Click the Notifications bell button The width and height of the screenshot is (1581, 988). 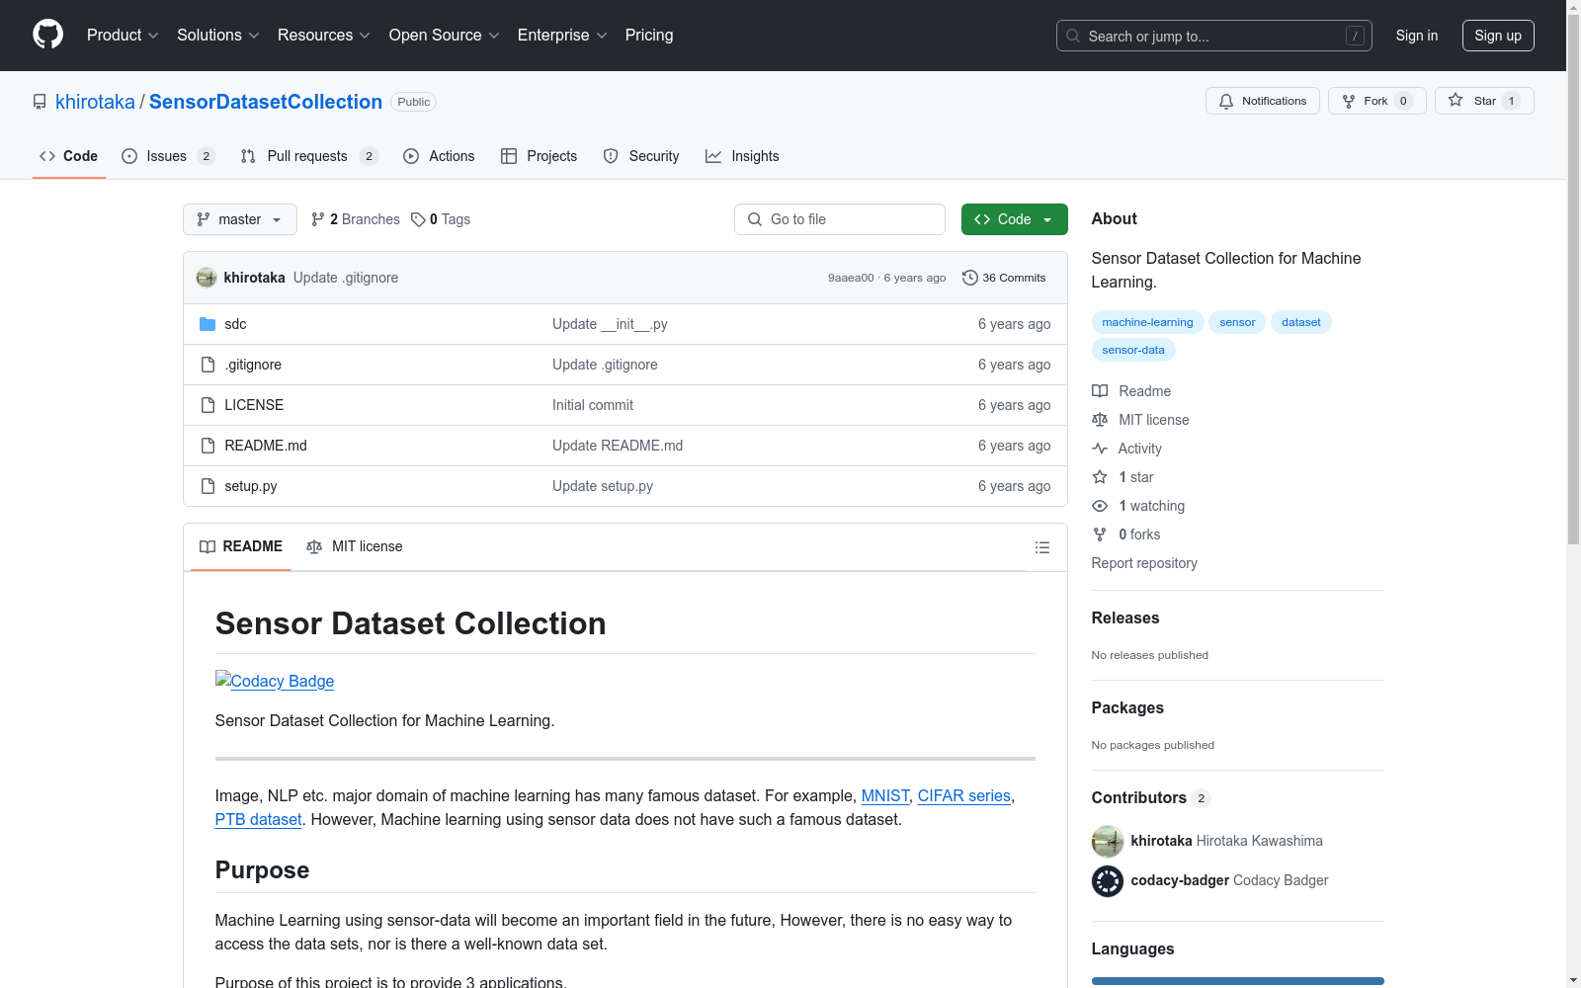[1262, 101]
